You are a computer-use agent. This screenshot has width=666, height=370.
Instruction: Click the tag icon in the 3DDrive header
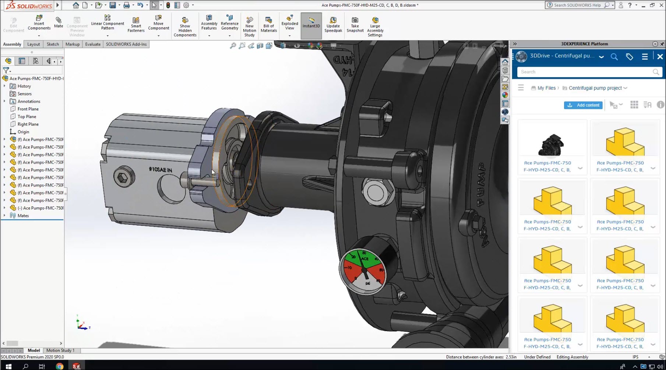pos(629,57)
